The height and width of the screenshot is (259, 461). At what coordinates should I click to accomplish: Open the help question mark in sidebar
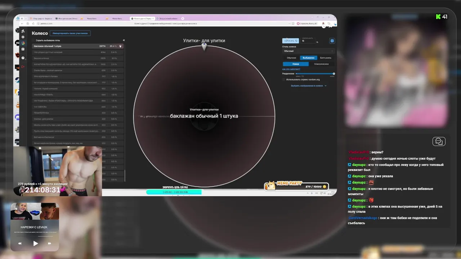(x=23, y=58)
